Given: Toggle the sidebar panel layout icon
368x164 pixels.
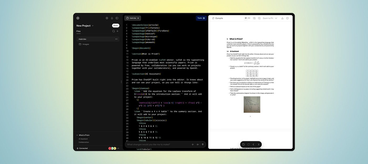Looking at the screenshot, I should click(117, 18).
